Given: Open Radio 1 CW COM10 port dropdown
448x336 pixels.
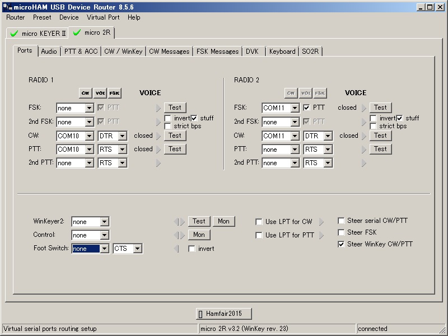Looking at the screenshot, I should (89, 136).
